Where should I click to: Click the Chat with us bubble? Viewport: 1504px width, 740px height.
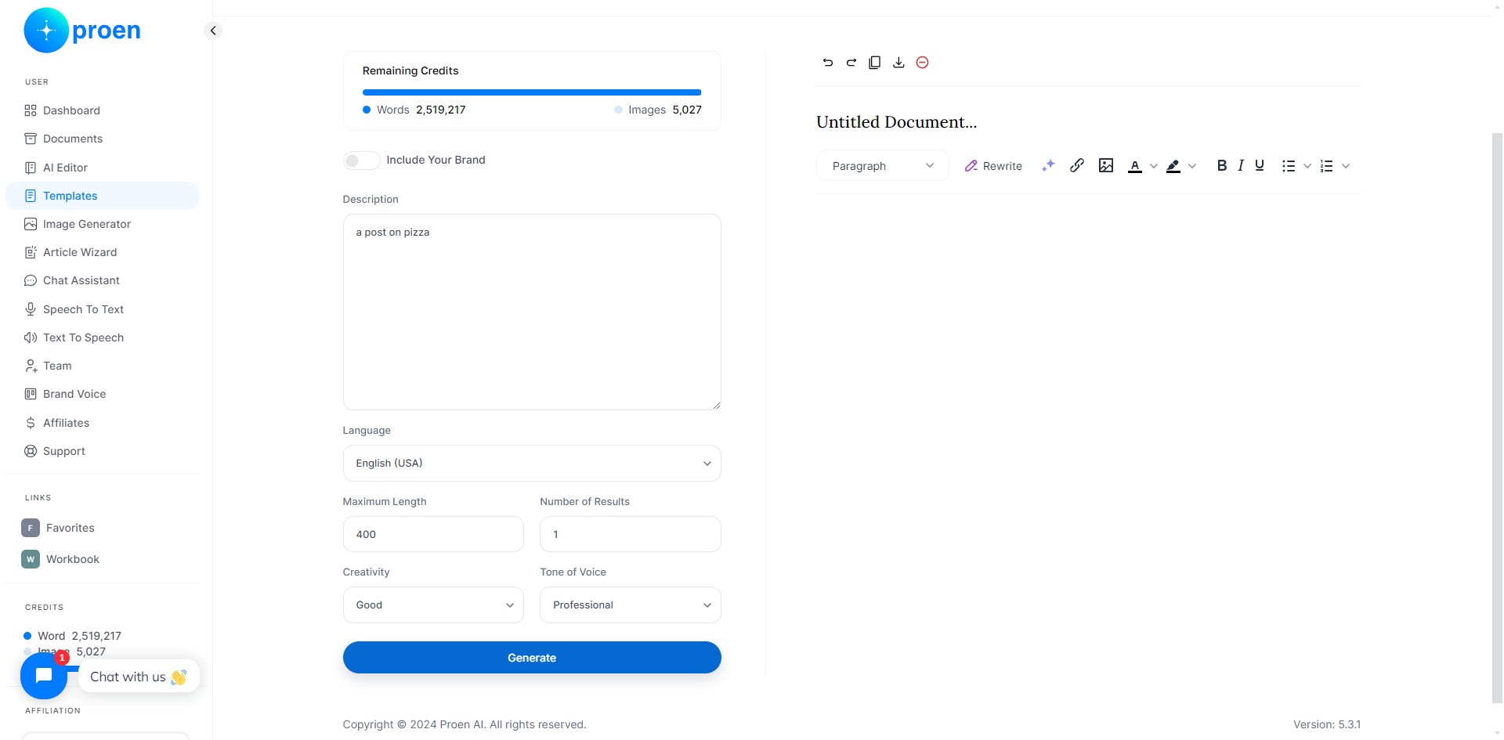[x=139, y=677]
